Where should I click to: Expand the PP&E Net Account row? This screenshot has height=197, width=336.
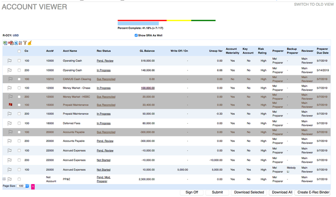(x=4, y=179)
